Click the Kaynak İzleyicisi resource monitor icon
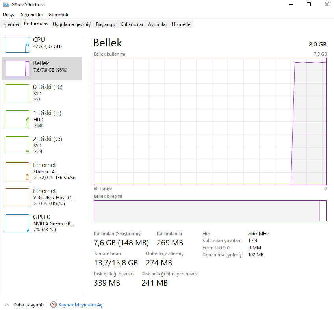 54,304
